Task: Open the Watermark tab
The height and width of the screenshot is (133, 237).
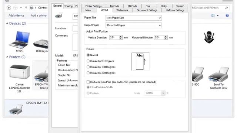Action: [x=122, y=10]
